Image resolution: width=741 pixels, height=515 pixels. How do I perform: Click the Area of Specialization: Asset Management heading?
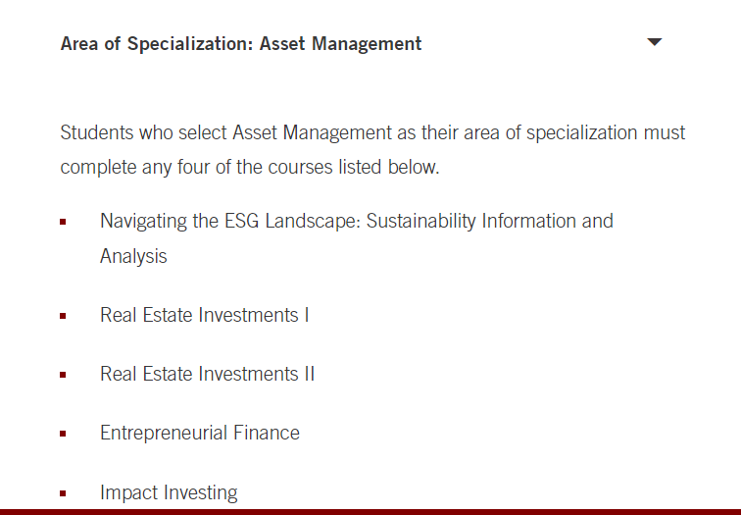coord(241,43)
